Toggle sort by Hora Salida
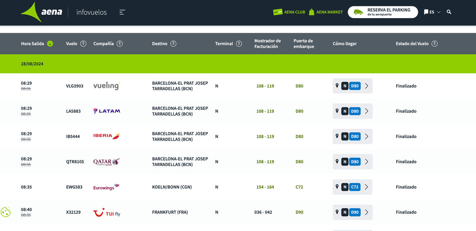Screen dimensions: 476x231 coord(50,44)
